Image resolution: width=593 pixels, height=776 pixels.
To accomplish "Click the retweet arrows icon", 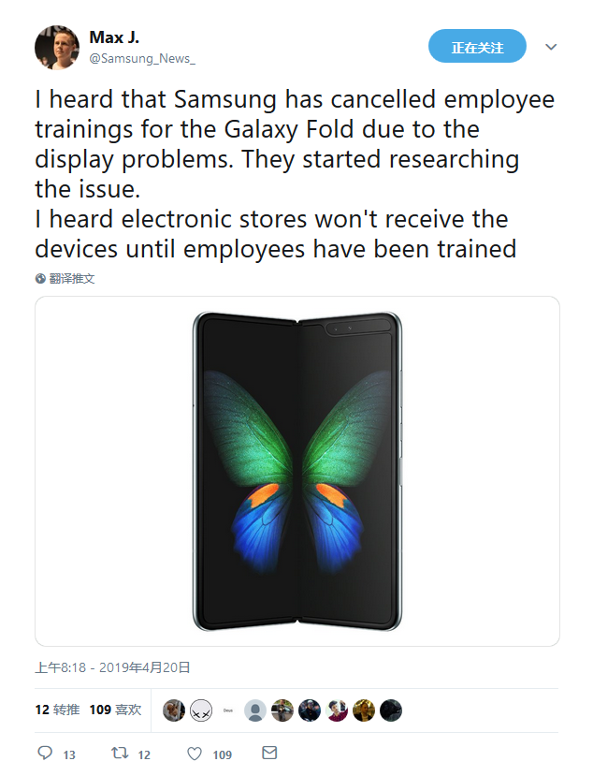I will click(120, 753).
